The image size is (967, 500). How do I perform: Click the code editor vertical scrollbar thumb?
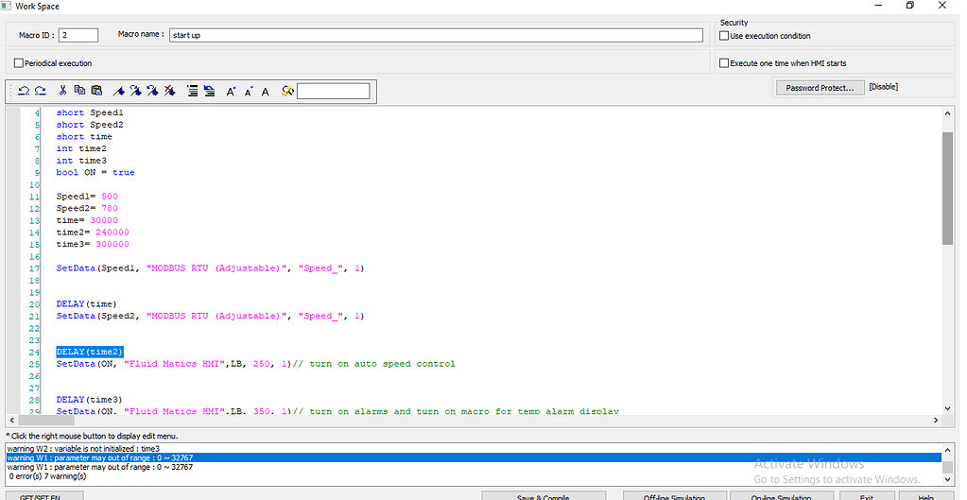pos(947,189)
